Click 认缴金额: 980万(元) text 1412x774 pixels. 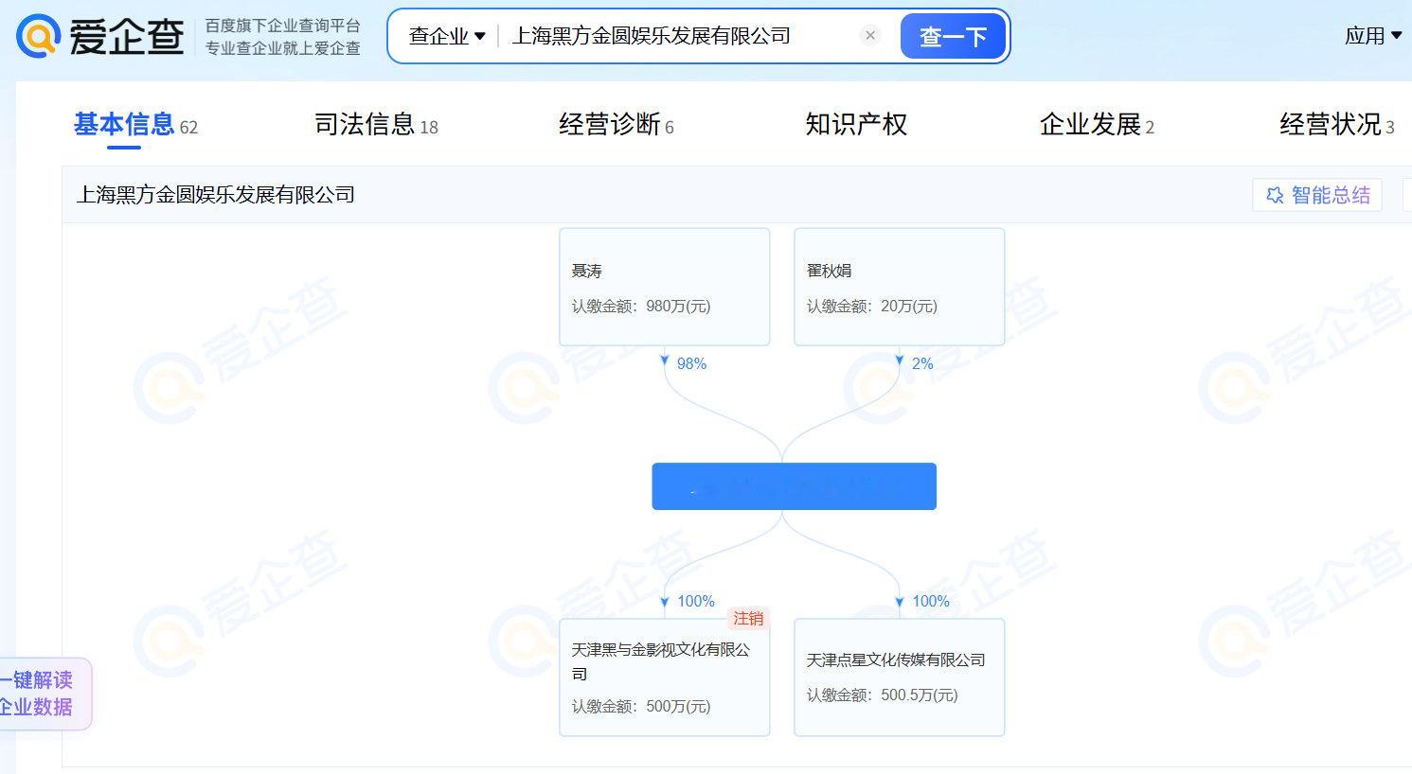[641, 306]
